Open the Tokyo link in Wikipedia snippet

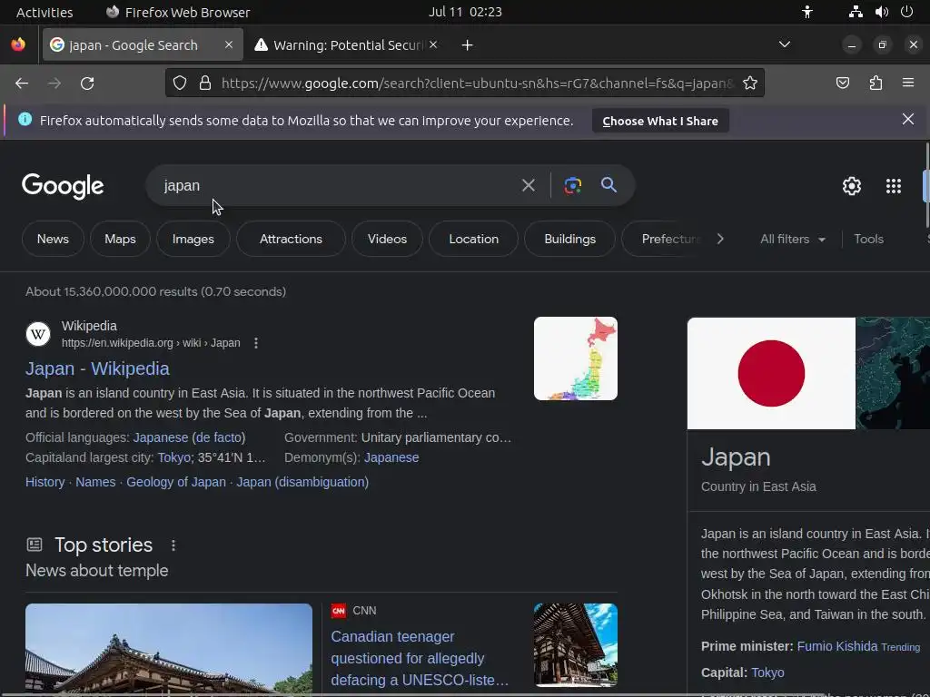point(173,457)
